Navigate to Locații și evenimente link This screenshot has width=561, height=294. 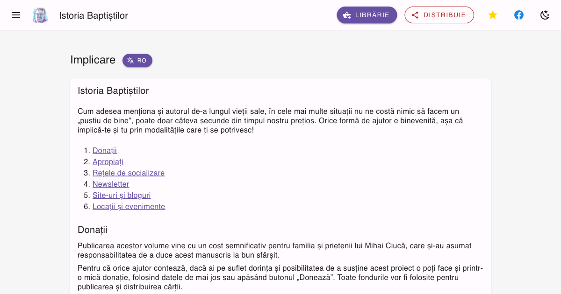tap(129, 206)
